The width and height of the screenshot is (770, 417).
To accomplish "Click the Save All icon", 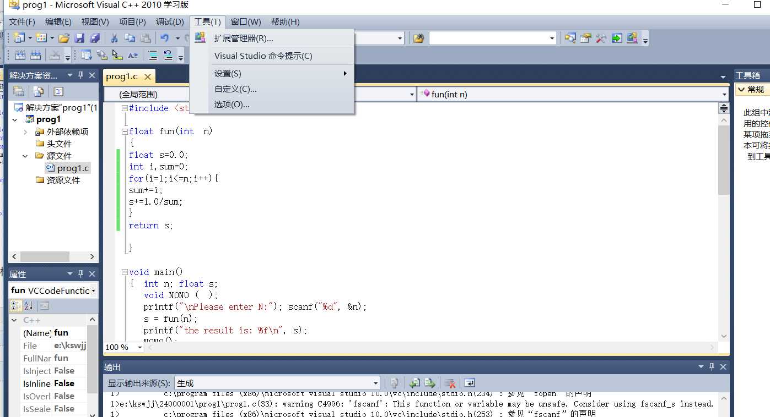I will coord(95,38).
